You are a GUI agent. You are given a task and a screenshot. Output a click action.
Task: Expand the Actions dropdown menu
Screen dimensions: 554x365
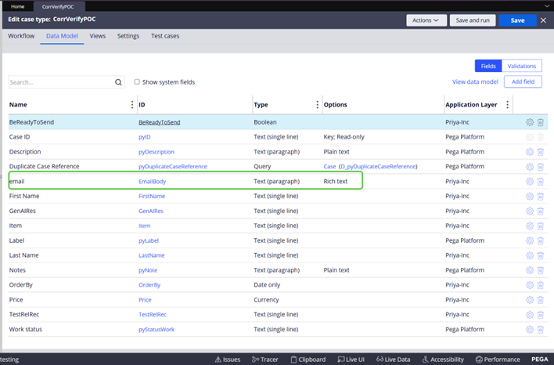pyautogui.click(x=426, y=20)
